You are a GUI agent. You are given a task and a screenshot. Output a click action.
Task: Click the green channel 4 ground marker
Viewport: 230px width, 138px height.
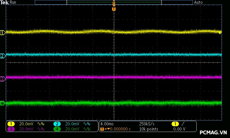[x=3, y=103]
